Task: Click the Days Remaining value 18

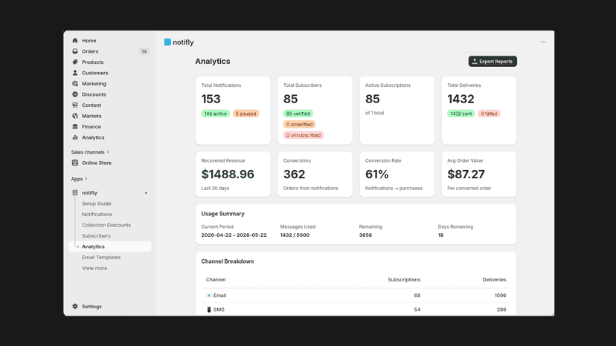Action: click(440, 235)
